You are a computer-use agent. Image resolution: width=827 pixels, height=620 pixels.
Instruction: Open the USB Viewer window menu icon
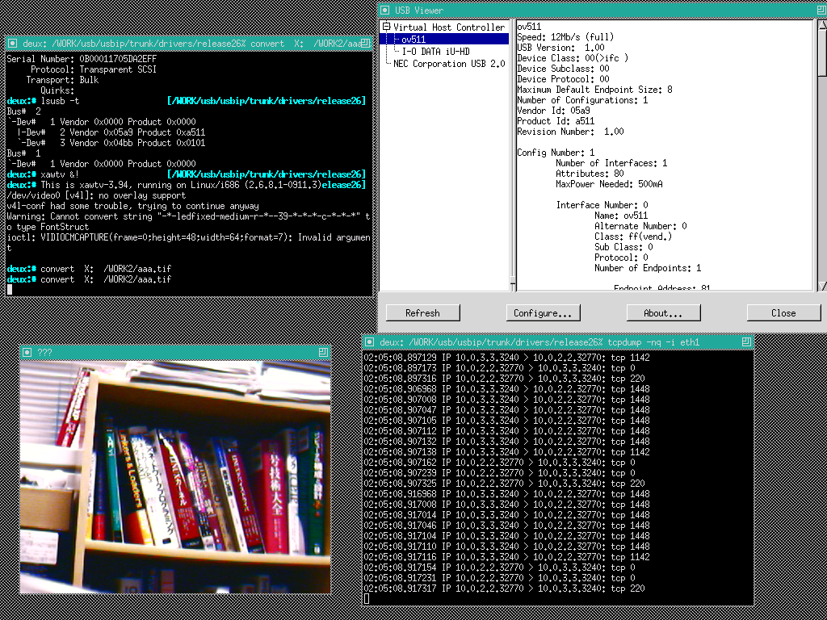(386, 10)
